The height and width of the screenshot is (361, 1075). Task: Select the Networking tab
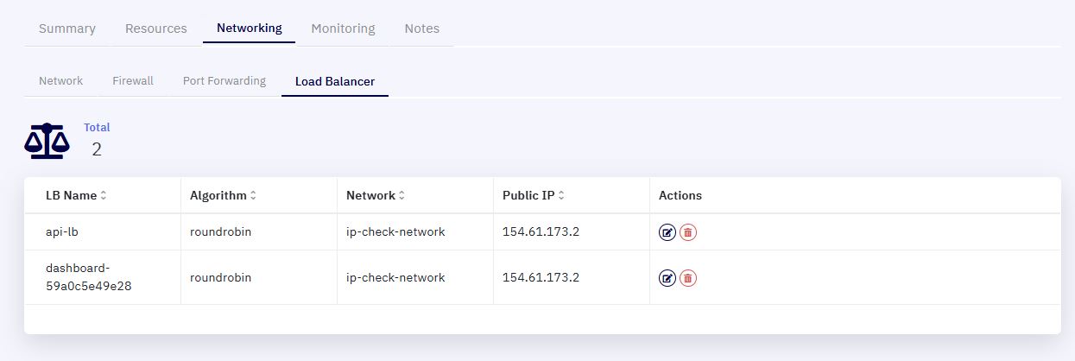[x=250, y=28]
